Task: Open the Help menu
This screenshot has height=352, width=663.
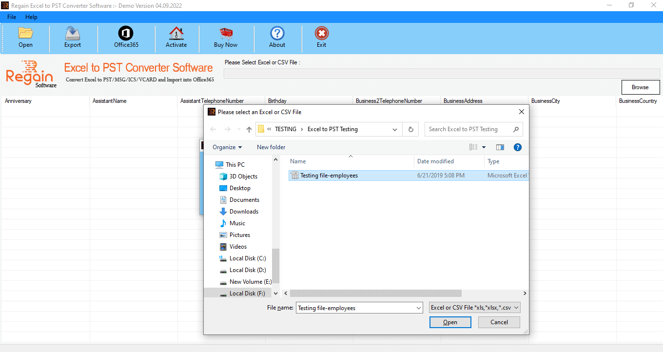Action: coord(31,17)
